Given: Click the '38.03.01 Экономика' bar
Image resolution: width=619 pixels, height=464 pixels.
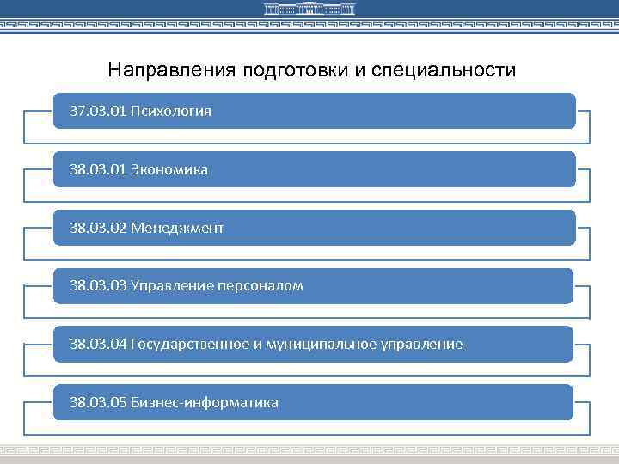Looking at the screenshot, I should pyautogui.click(x=315, y=169).
